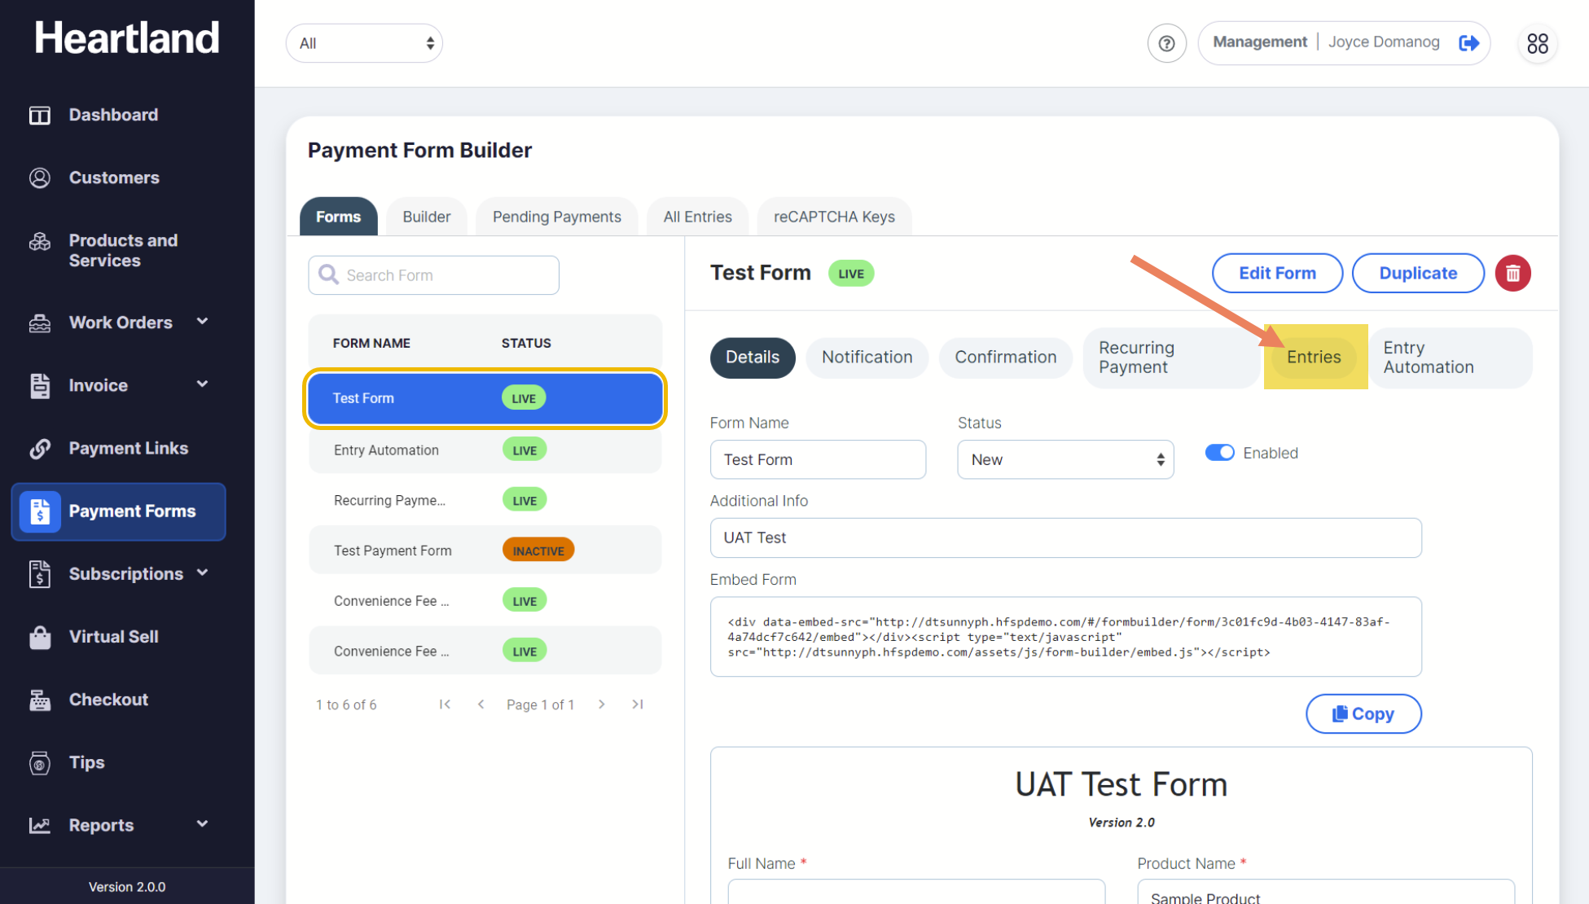This screenshot has width=1589, height=904.
Task: Select the Entry Automation pill tab
Action: (x=1450, y=358)
